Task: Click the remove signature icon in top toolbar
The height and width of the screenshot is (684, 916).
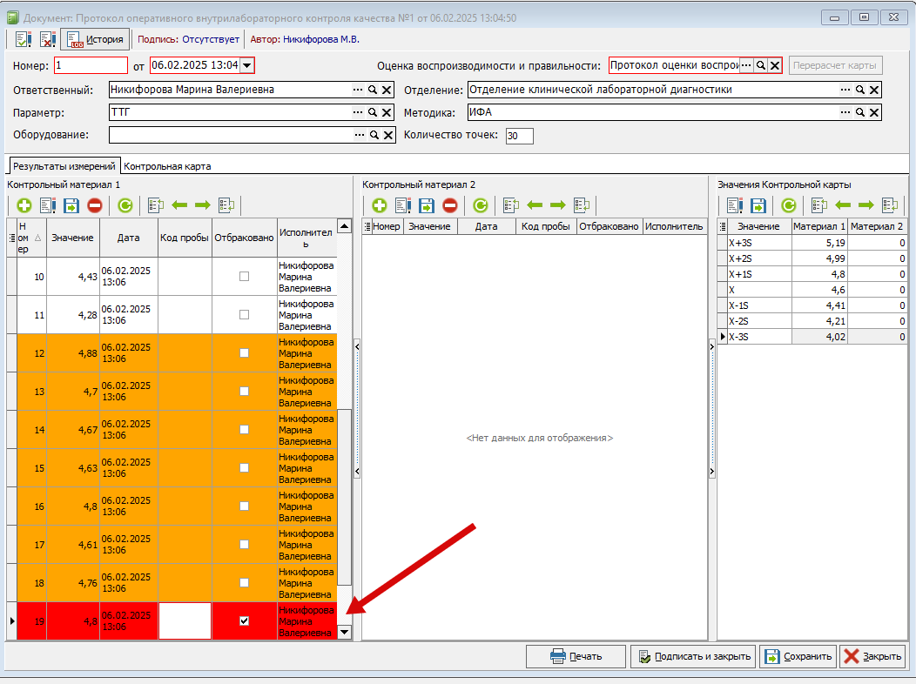Action: (48, 40)
